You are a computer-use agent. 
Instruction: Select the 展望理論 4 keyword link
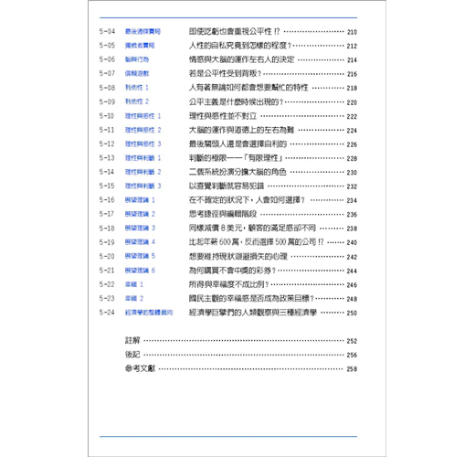point(140,242)
